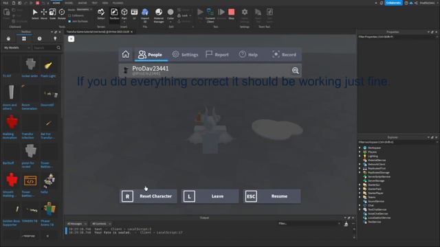Open the Roblox menu home icon
The width and height of the screenshot is (440, 247).
point(125,54)
